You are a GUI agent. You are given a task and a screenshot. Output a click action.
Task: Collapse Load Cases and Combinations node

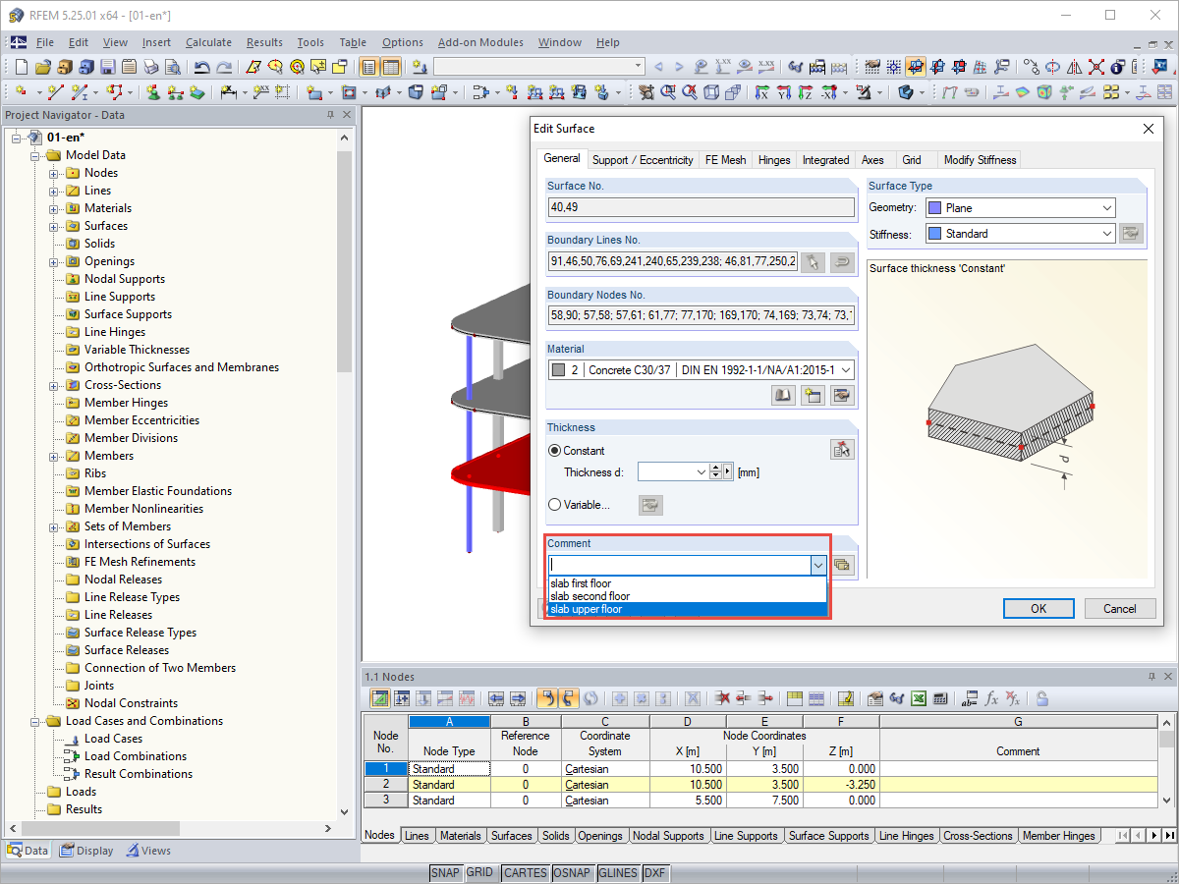35,721
